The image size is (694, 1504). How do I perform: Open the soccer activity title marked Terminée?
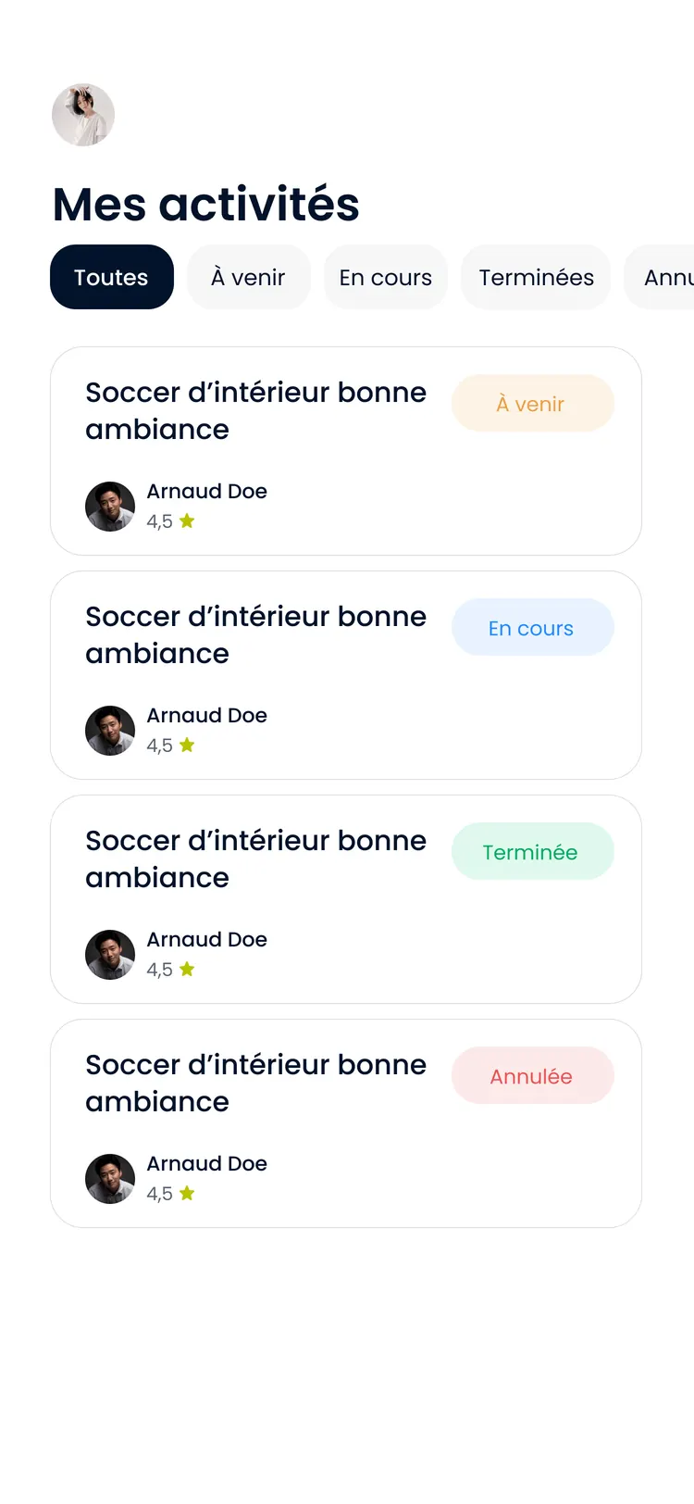[x=256, y=859]
